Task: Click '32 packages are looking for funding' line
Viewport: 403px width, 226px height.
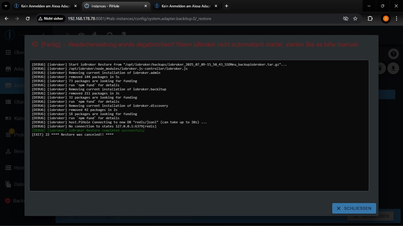Action: coord(84,97)
